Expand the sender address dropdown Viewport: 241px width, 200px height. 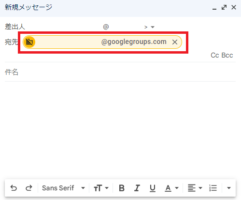coord(153,27)
